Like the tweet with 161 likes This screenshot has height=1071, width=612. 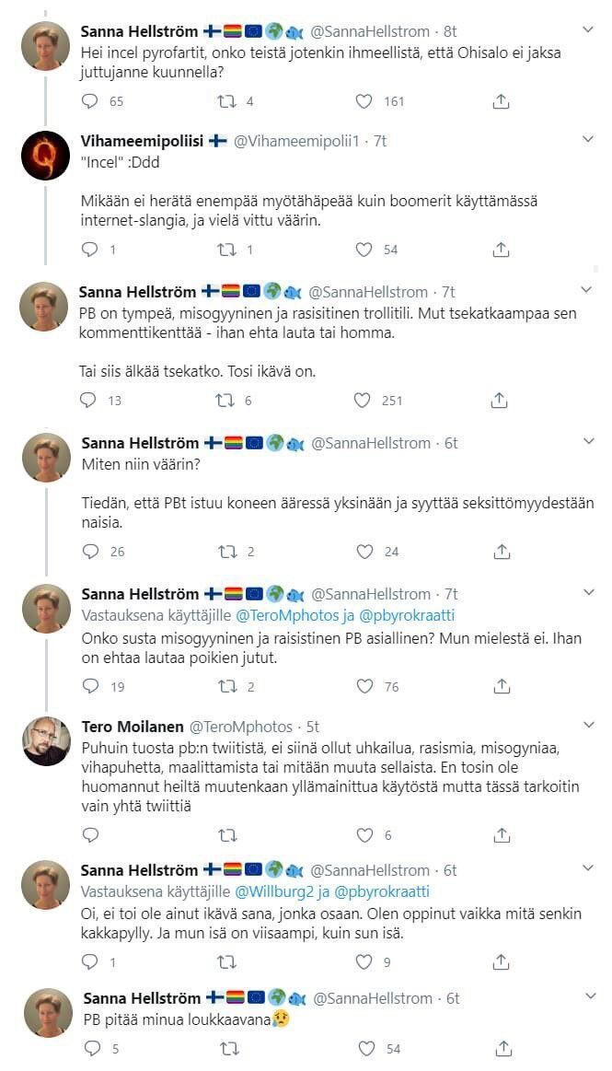click(x=364, y=101)
